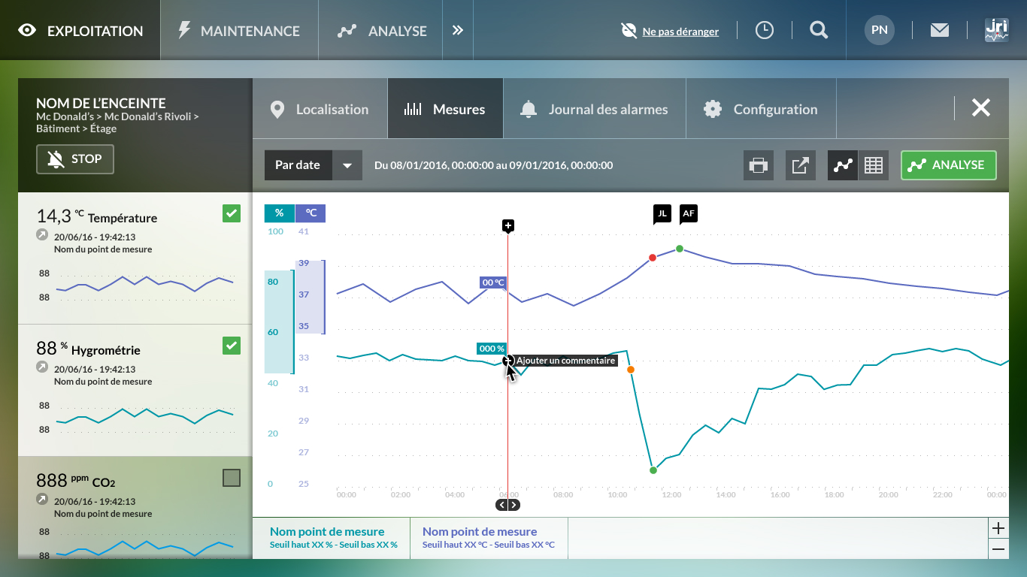Screen dimensions: 1027x577
Task: Zoom out with minus button
Action: coord(998,549)
